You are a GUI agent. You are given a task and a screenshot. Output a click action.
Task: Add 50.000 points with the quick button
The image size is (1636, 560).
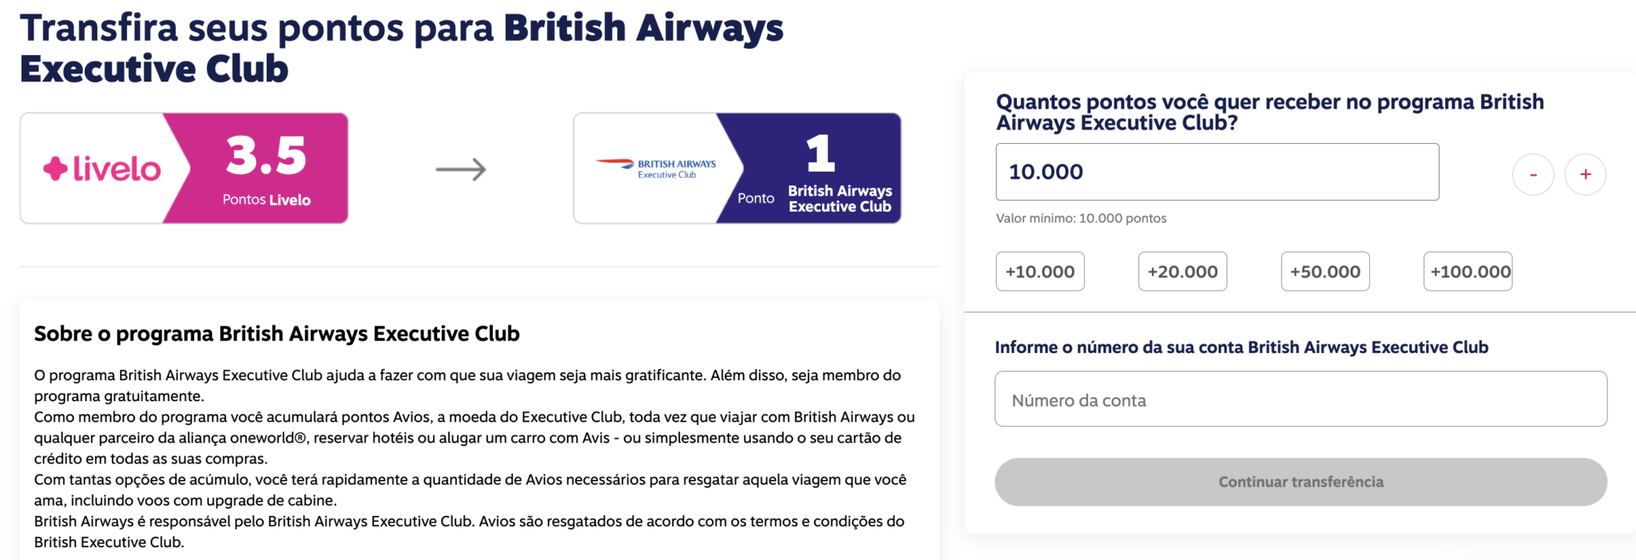click(1324, 271)
